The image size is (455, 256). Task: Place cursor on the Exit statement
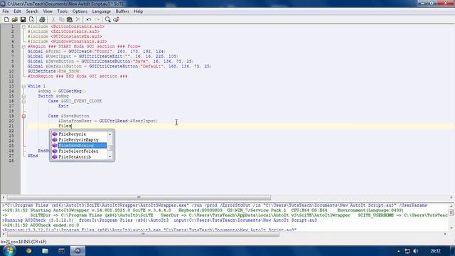coord(63,106)
